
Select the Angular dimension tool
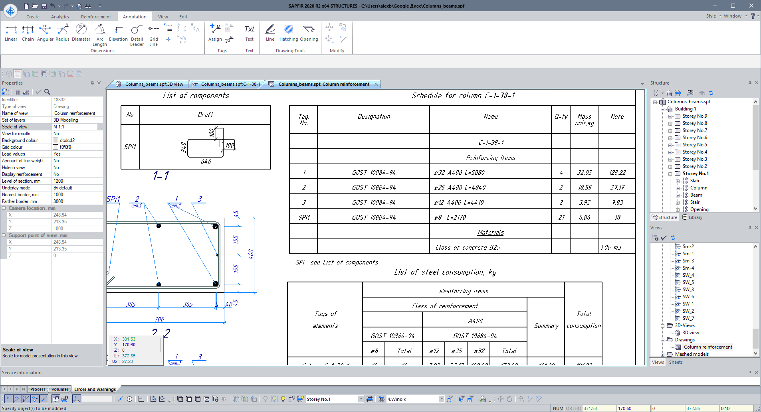point(45,32)
